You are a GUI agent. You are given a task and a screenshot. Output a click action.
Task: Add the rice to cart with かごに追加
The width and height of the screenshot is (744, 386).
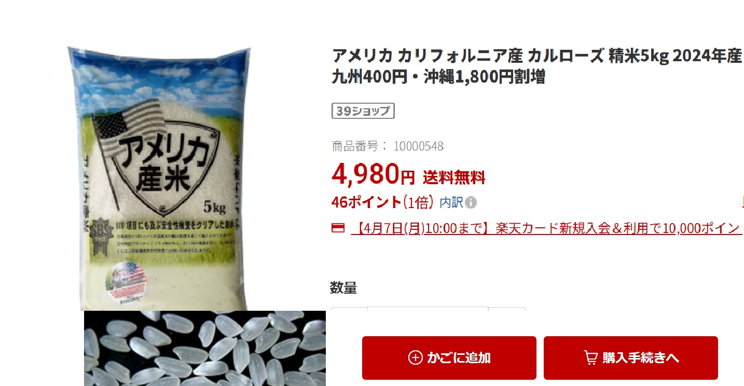click(449, 358)
